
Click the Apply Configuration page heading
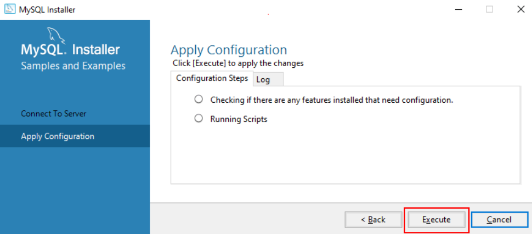tap(229, 50)
